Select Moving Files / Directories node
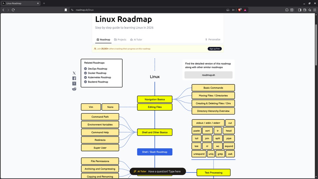The height and width of the screenshot is (179, 318). 213,96
